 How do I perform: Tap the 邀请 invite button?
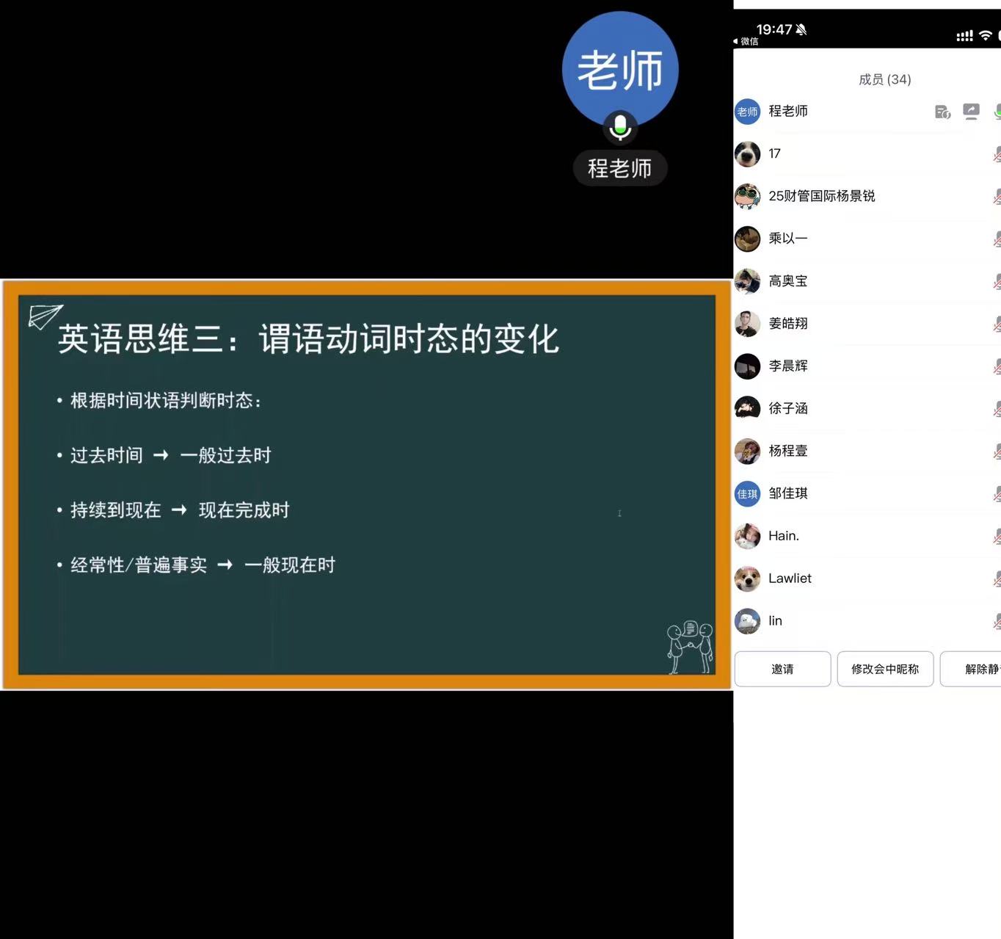coord(782,669)
